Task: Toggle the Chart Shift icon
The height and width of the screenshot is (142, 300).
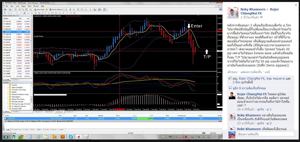Action: coord(90,9)
